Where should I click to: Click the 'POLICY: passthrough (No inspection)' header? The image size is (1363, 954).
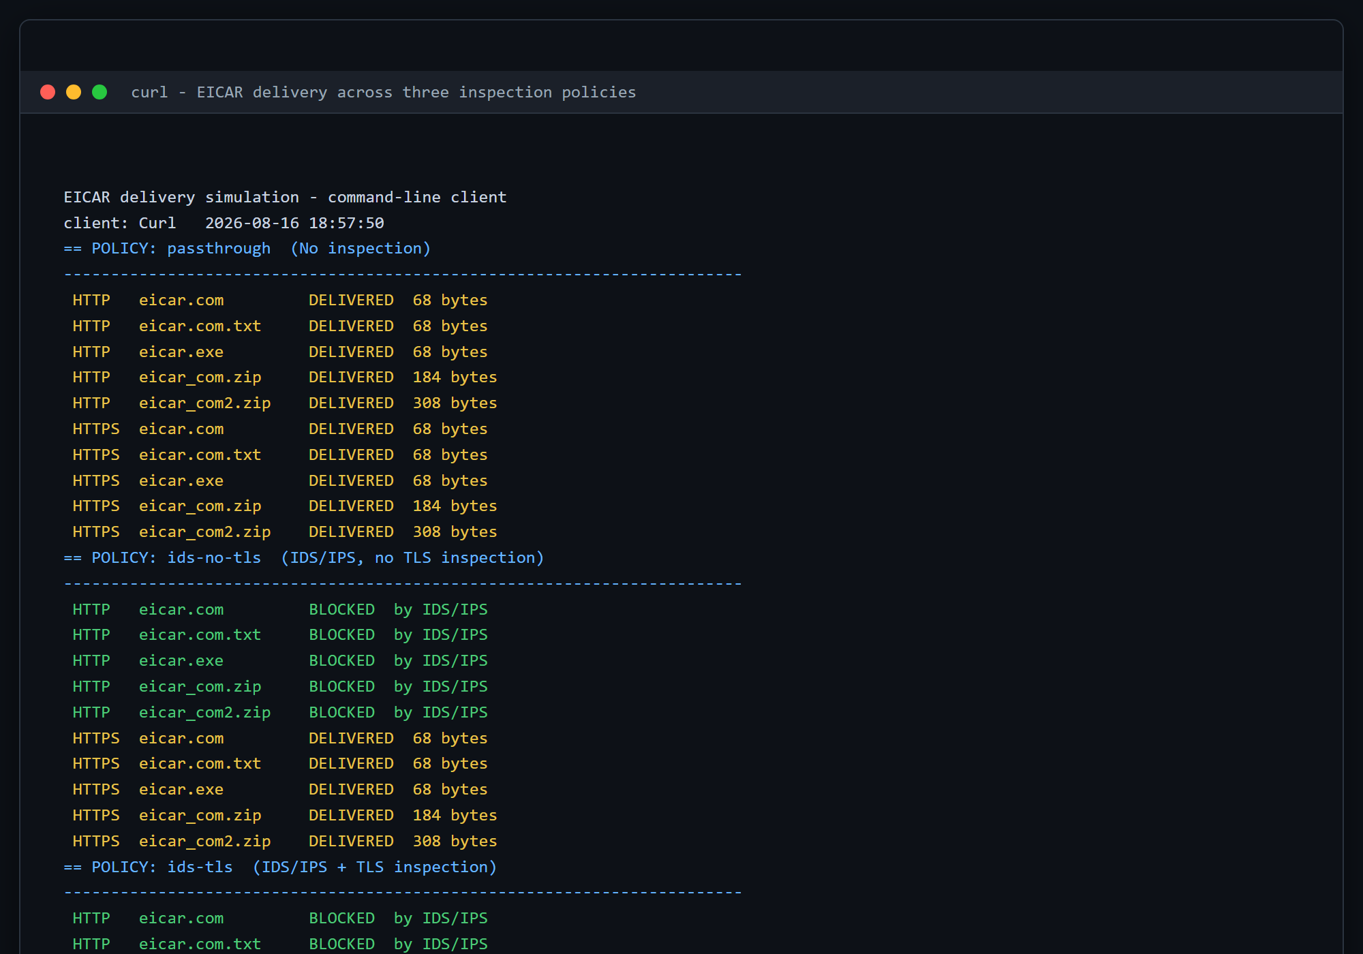(x=247, y=249)
